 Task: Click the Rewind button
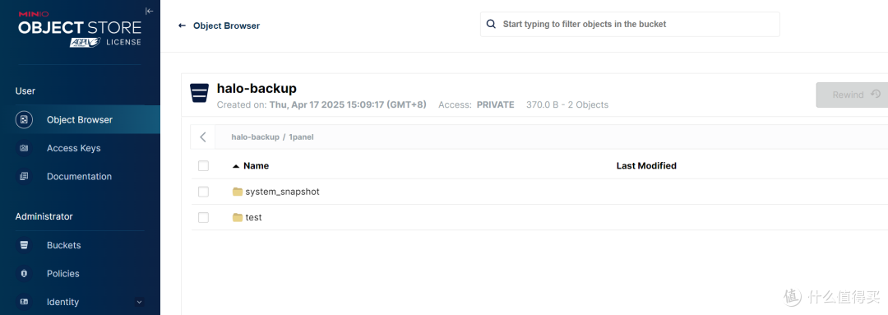(x=852, y=95)
